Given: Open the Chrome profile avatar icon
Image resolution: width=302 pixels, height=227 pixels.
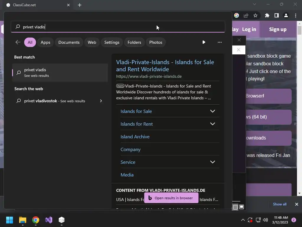Looking at the screenshot, I should [x=286, y=15].
